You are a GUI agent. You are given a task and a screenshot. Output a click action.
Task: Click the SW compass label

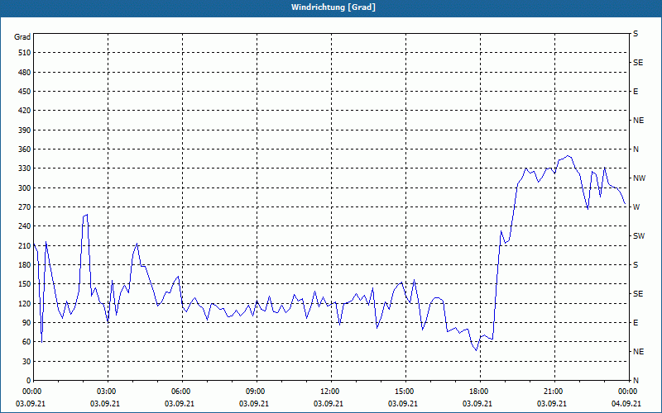(639, 236)
